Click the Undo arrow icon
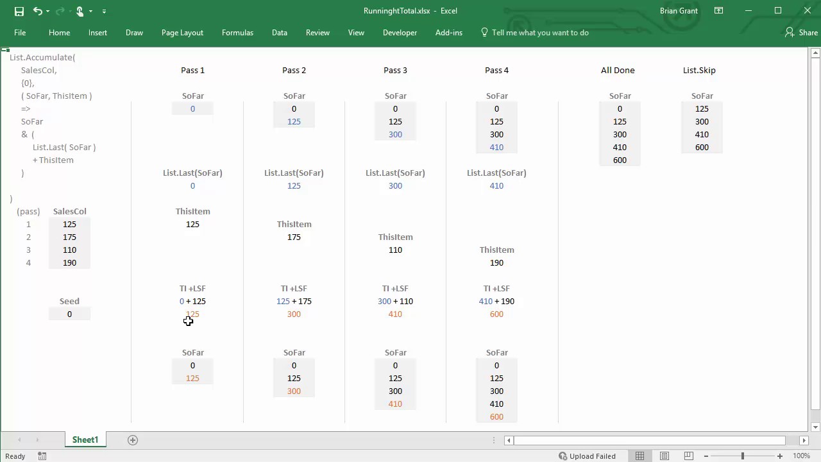This screenshot has height=462, width=821. [38, 11]
